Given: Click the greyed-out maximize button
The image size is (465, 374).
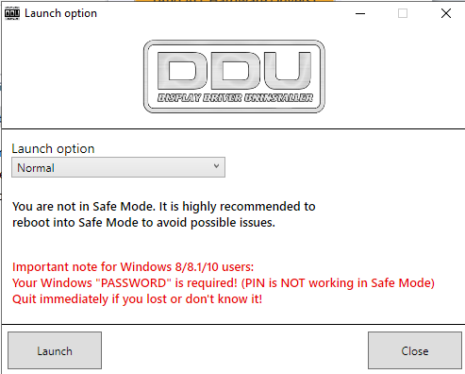Looking at the screenshot, I should [x=403, y=13].
